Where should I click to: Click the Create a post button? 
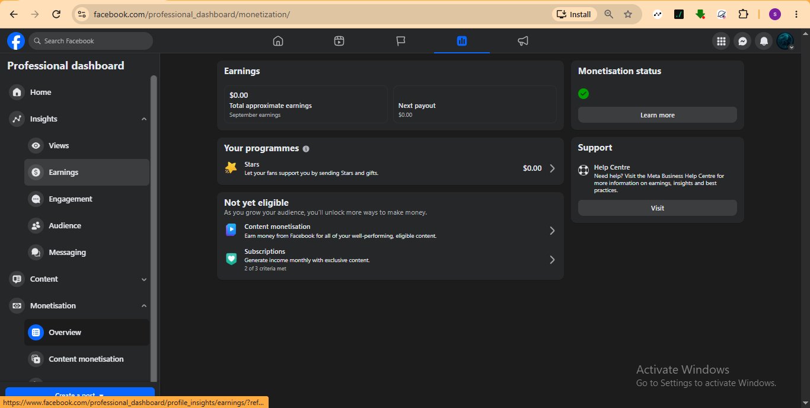click(x=80, y=395)
